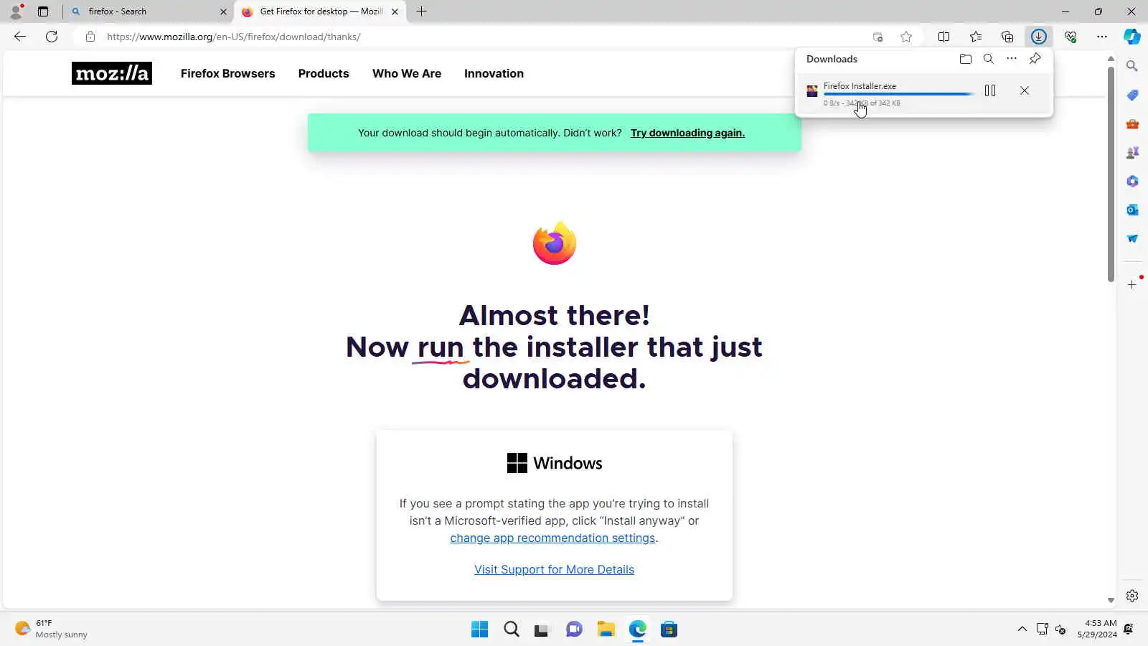Toggle the Downloads toolbar button
This screenshot has height=646, width=1148.
(x=1039, y=37)
